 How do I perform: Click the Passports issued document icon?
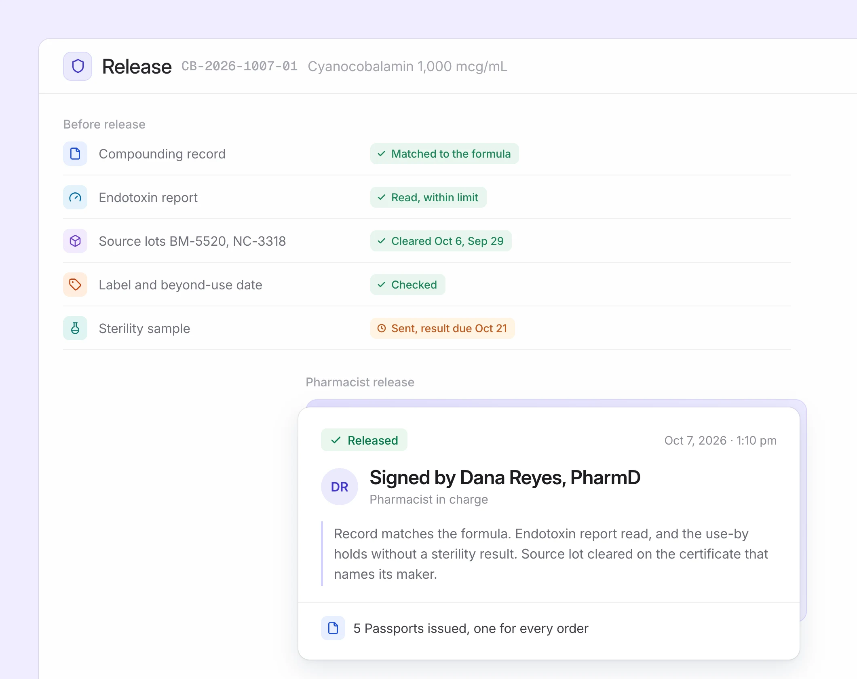tap(333, 628)
